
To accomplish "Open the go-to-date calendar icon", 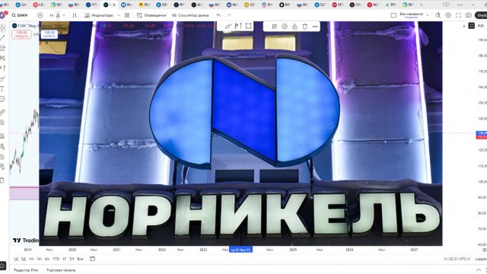I will 92,259.
